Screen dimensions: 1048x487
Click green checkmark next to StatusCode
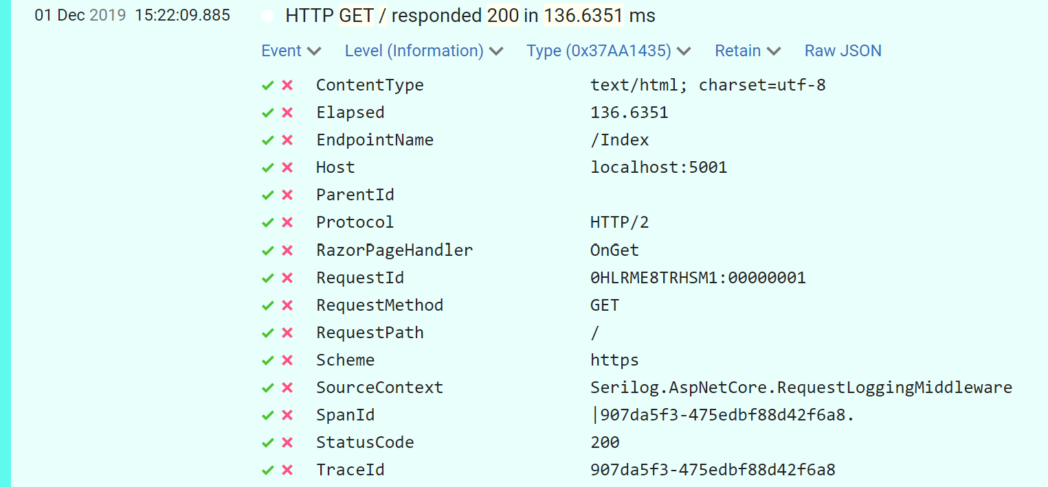tap(268, 443)
